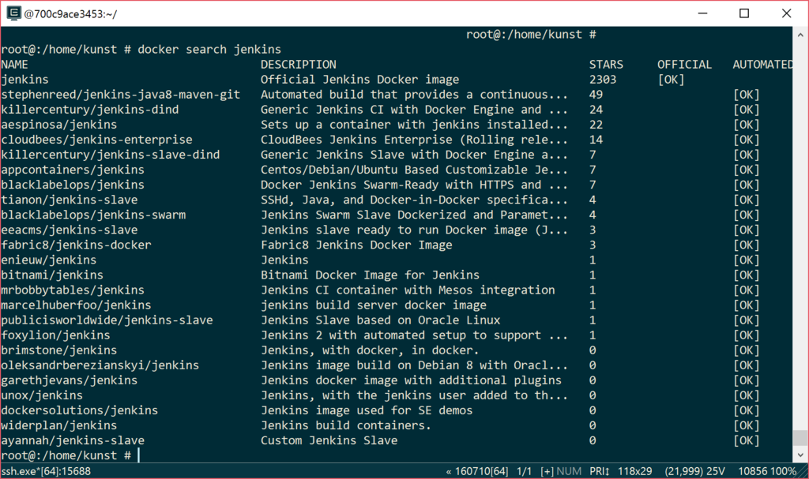Screen dimensions: 809x479
Task: Click 'fabric8/jenkins-docker' name
Action: pyautogui.click(x=76, y=245)
